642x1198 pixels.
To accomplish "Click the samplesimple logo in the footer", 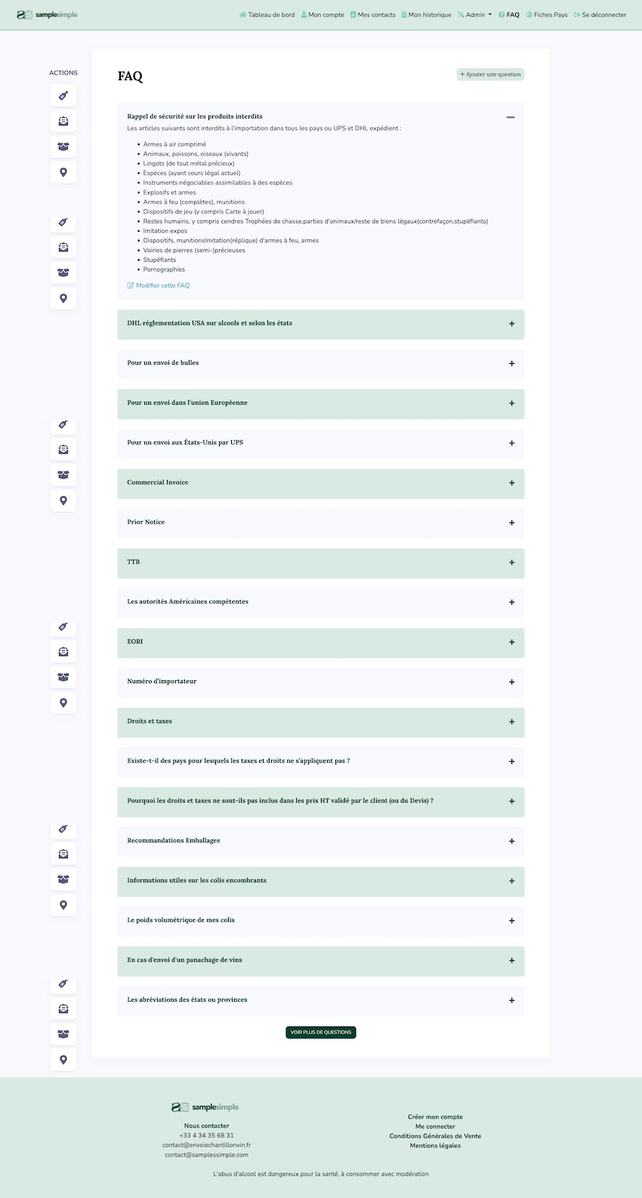I will click(x=205, y=1107).
